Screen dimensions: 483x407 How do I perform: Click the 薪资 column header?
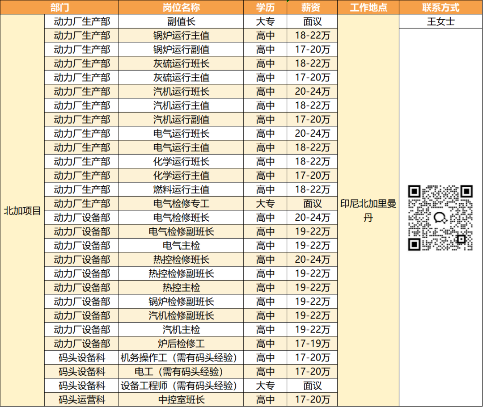pyautogui.click(x=312, y=7)
